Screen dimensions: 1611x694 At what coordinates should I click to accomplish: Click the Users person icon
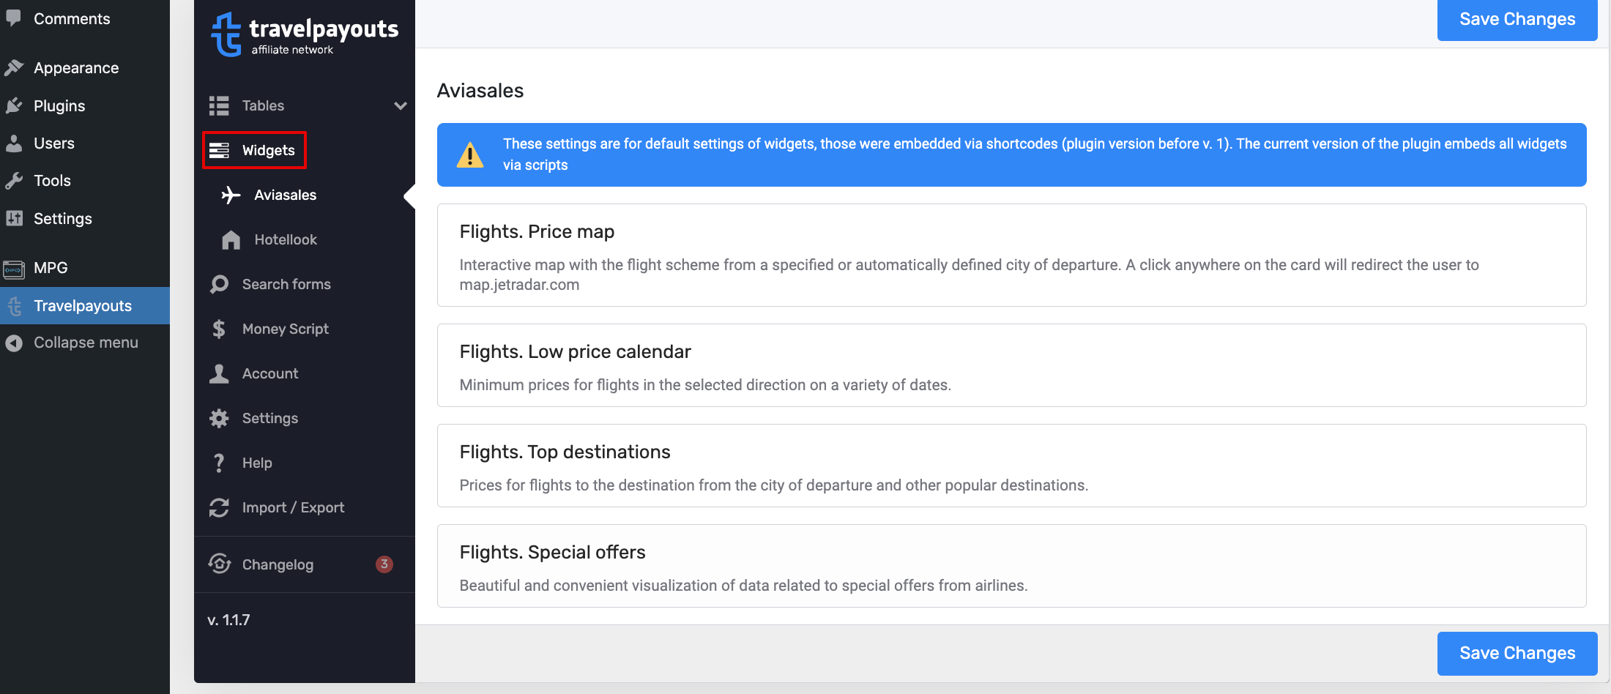pyautogui.click(x=14, y=143)
